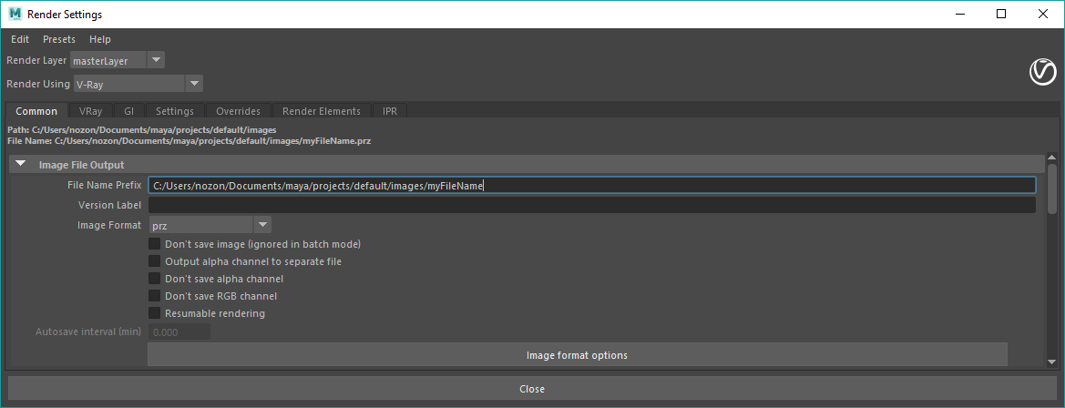
Task: Enable Don't save image checkbox
Action: [154, 244]
